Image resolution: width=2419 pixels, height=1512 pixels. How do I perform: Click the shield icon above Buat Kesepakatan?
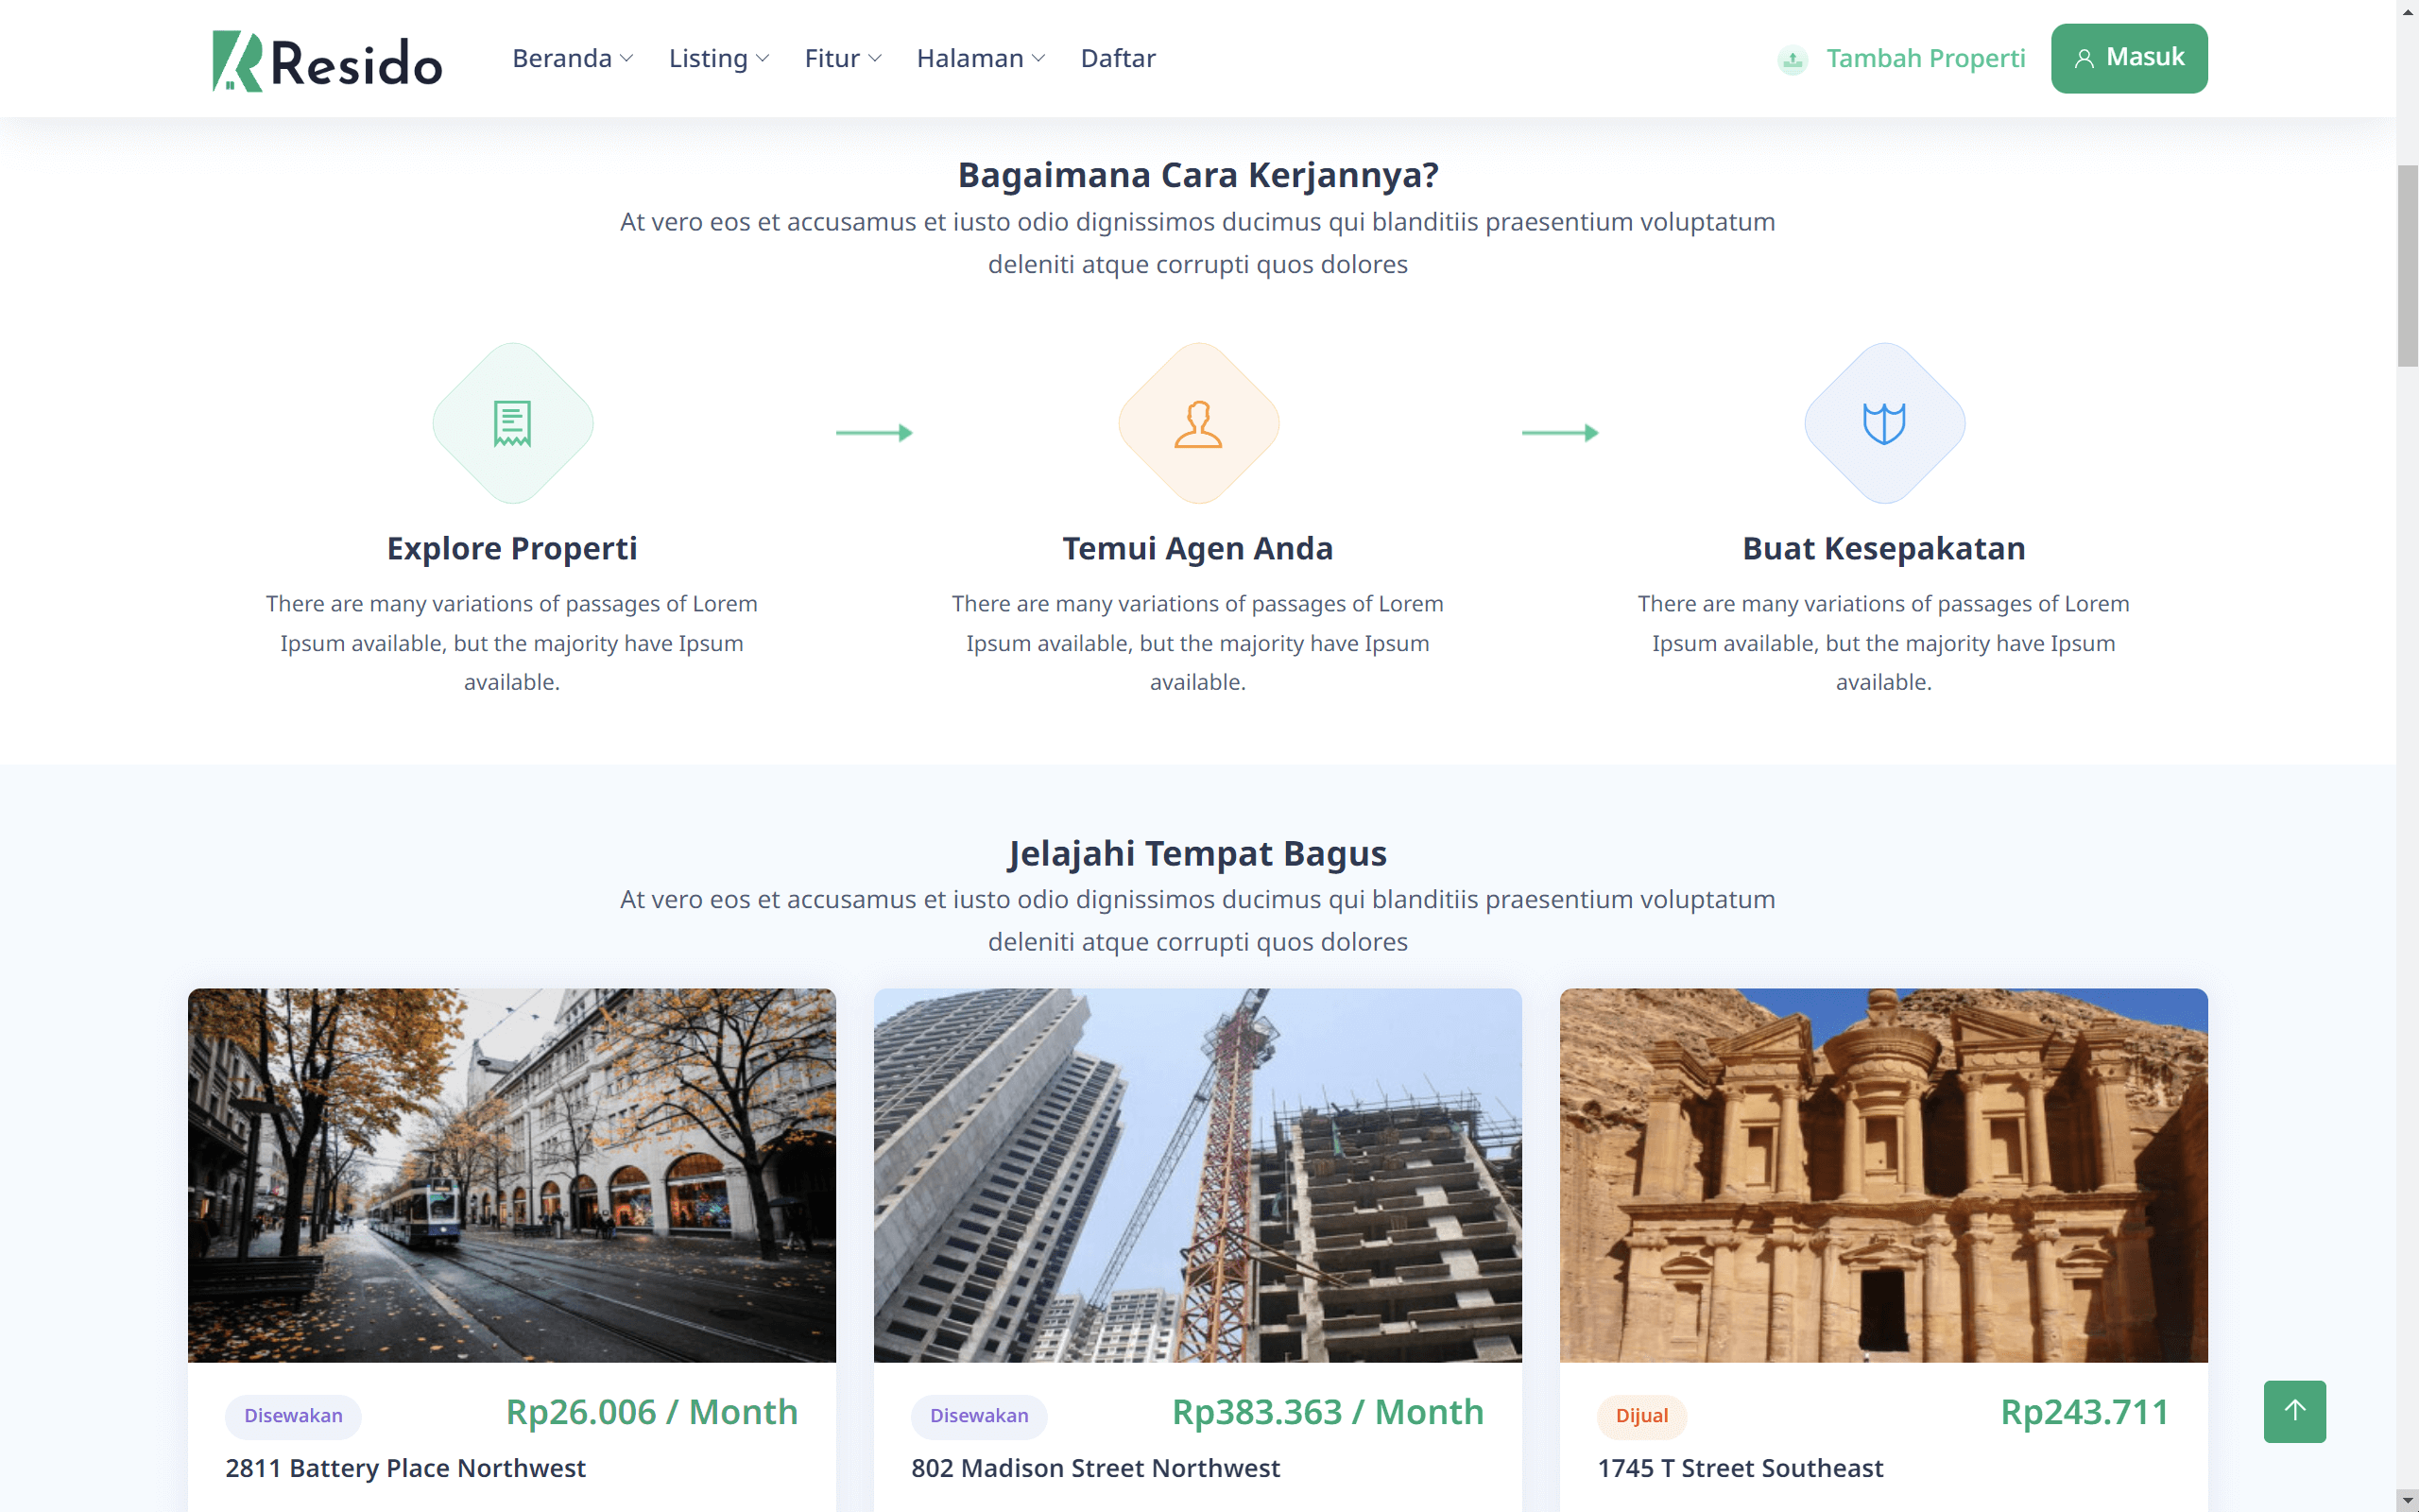coord(1883,423)
